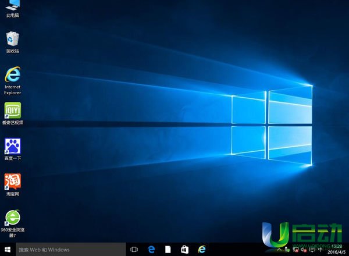The width and height of the screenshot is (349, 256).
Task: Click the 搜索 Web 和 Windows search box
Action: pos(69,250)
